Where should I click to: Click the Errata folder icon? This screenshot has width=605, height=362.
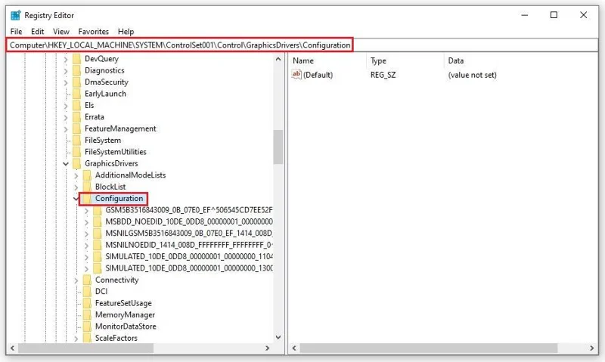tap(77, 117)
